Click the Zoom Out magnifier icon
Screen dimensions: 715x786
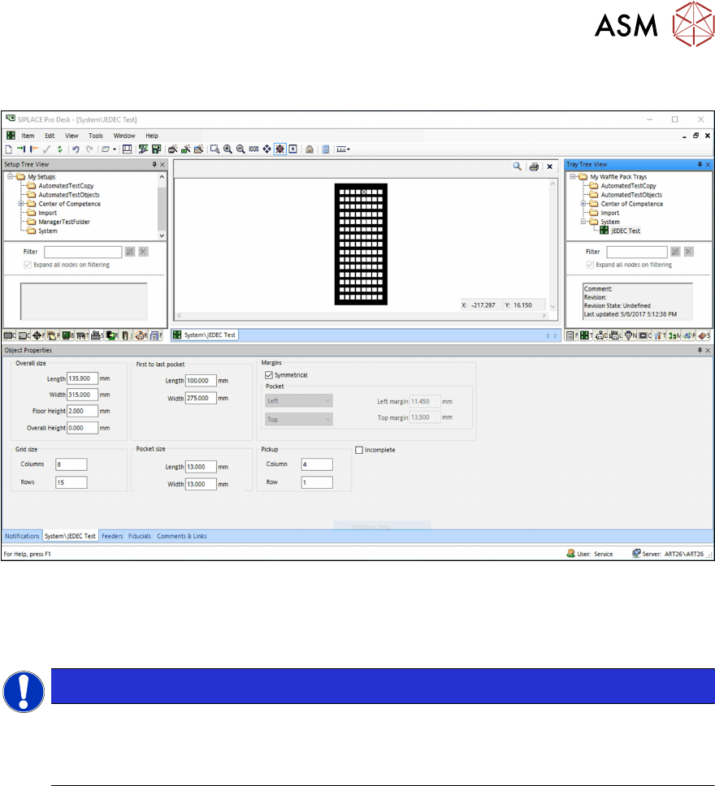tap(240, 149)
